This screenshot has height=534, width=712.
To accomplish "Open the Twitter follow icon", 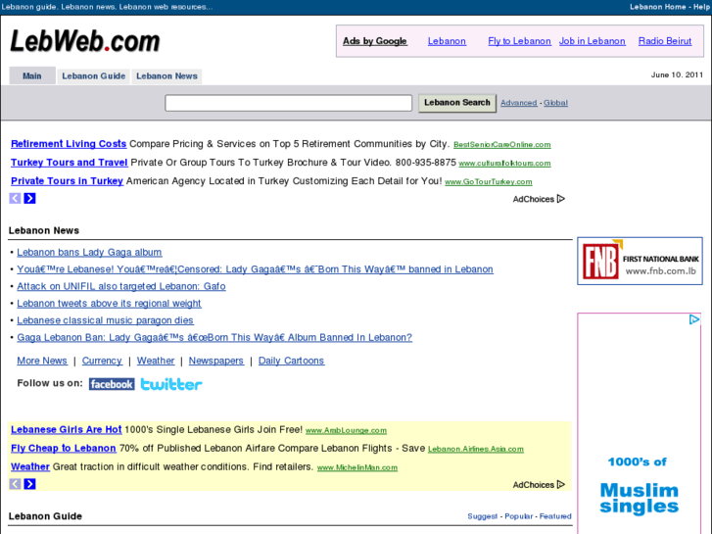I will tap(171, 384).
